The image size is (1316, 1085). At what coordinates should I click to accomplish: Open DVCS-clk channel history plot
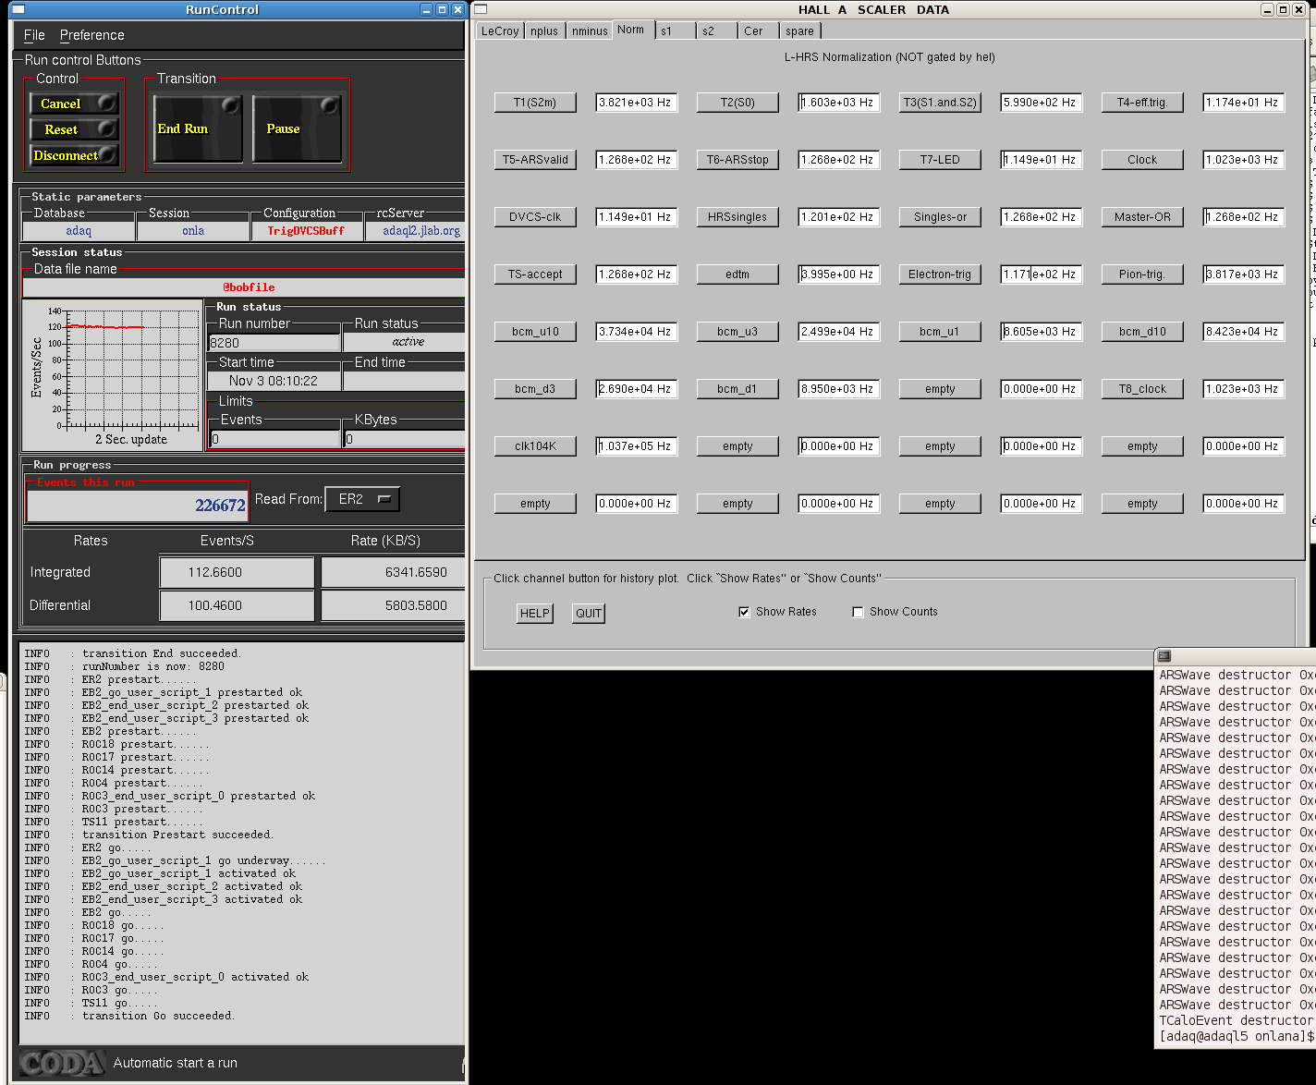click(535, 217)
